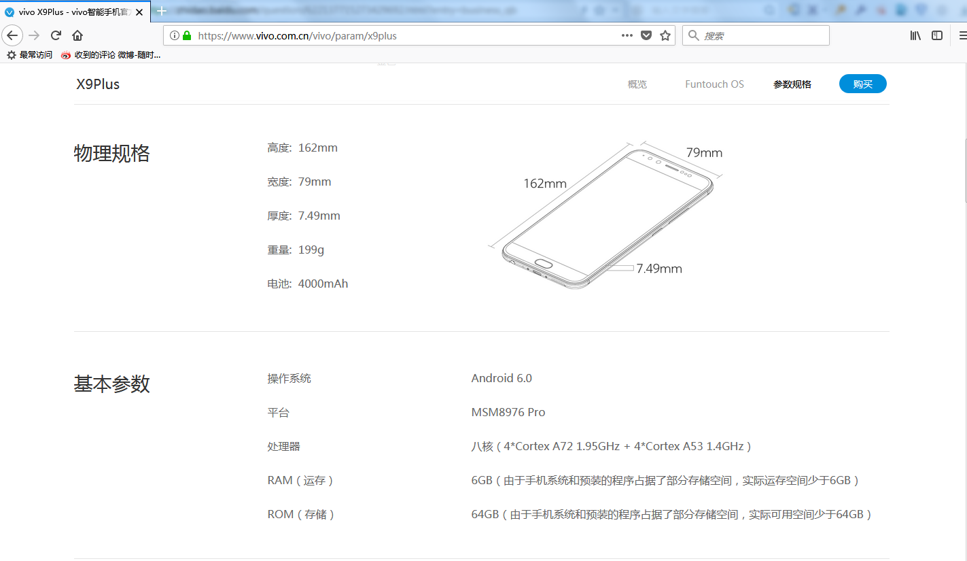
Task: Open the page actions three-dot menu
Action: [627, 35]
